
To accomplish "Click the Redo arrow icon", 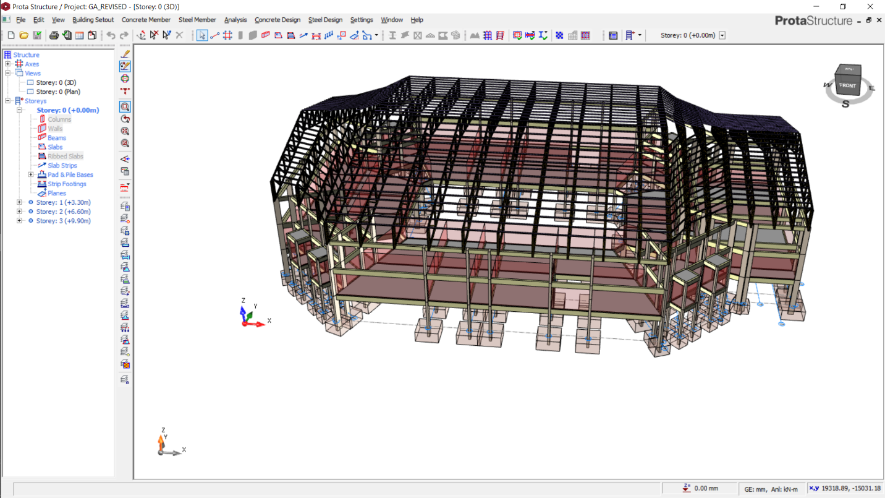I will (x=124, y=35).
